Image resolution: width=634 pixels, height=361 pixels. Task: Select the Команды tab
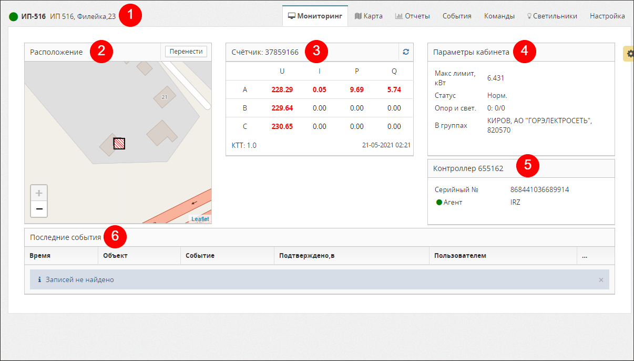pyautogui.click(x=499, y=16)
